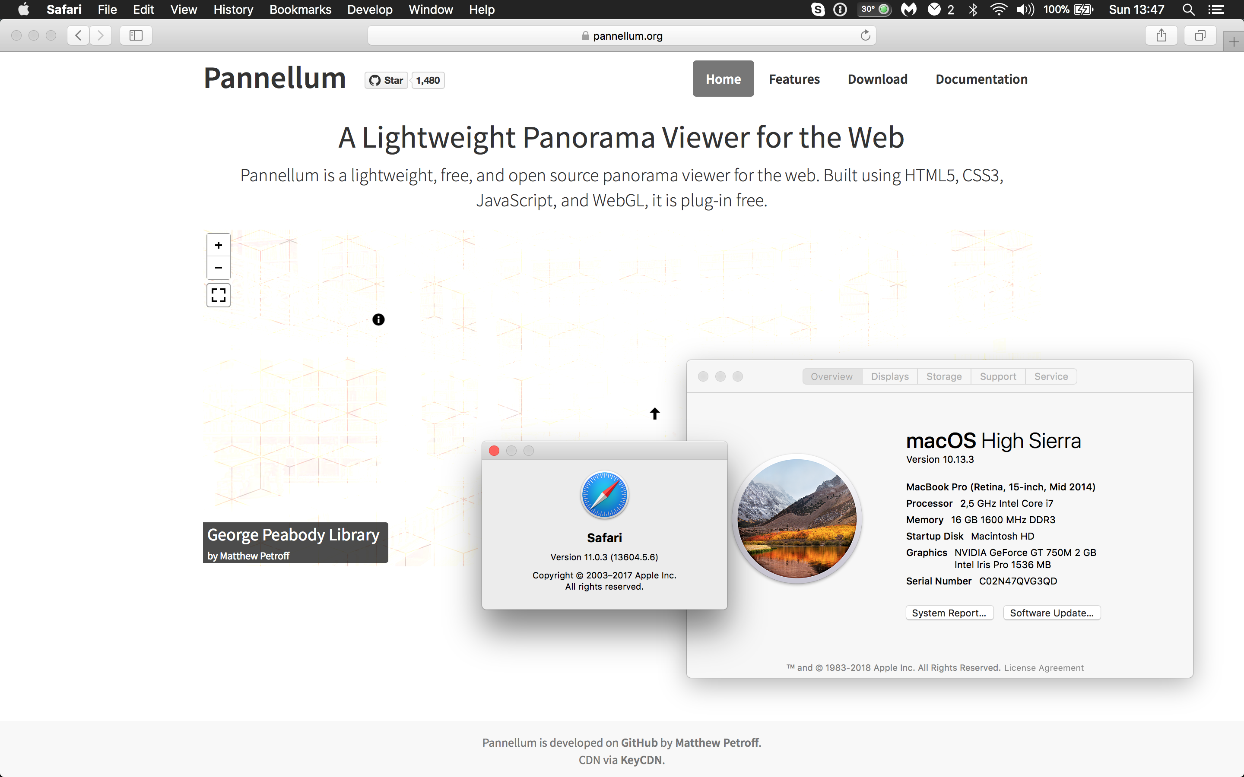1244x777 pixels.
Task: Open the KeyCDN link
Action: point(641,760)
